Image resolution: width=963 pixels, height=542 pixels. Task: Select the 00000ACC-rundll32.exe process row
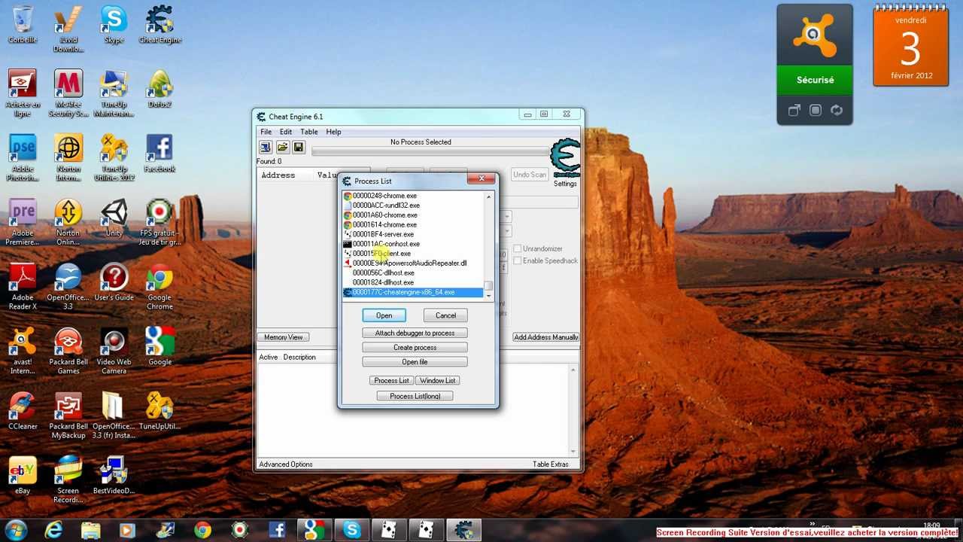[x=413, y=206]
